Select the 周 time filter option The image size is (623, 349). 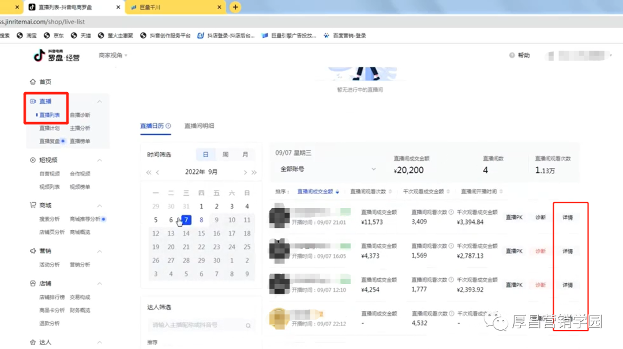pos(226,155)
